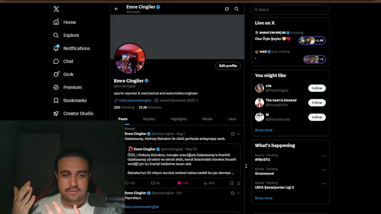
Task: Click the Search input field
Action: tap(290, 10)
